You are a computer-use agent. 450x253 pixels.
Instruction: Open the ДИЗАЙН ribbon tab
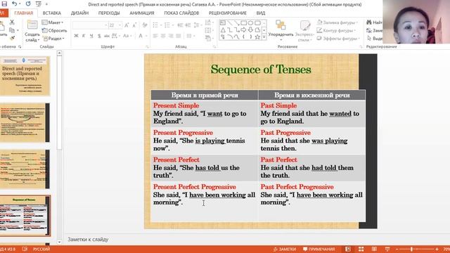(x=79, y=13)
